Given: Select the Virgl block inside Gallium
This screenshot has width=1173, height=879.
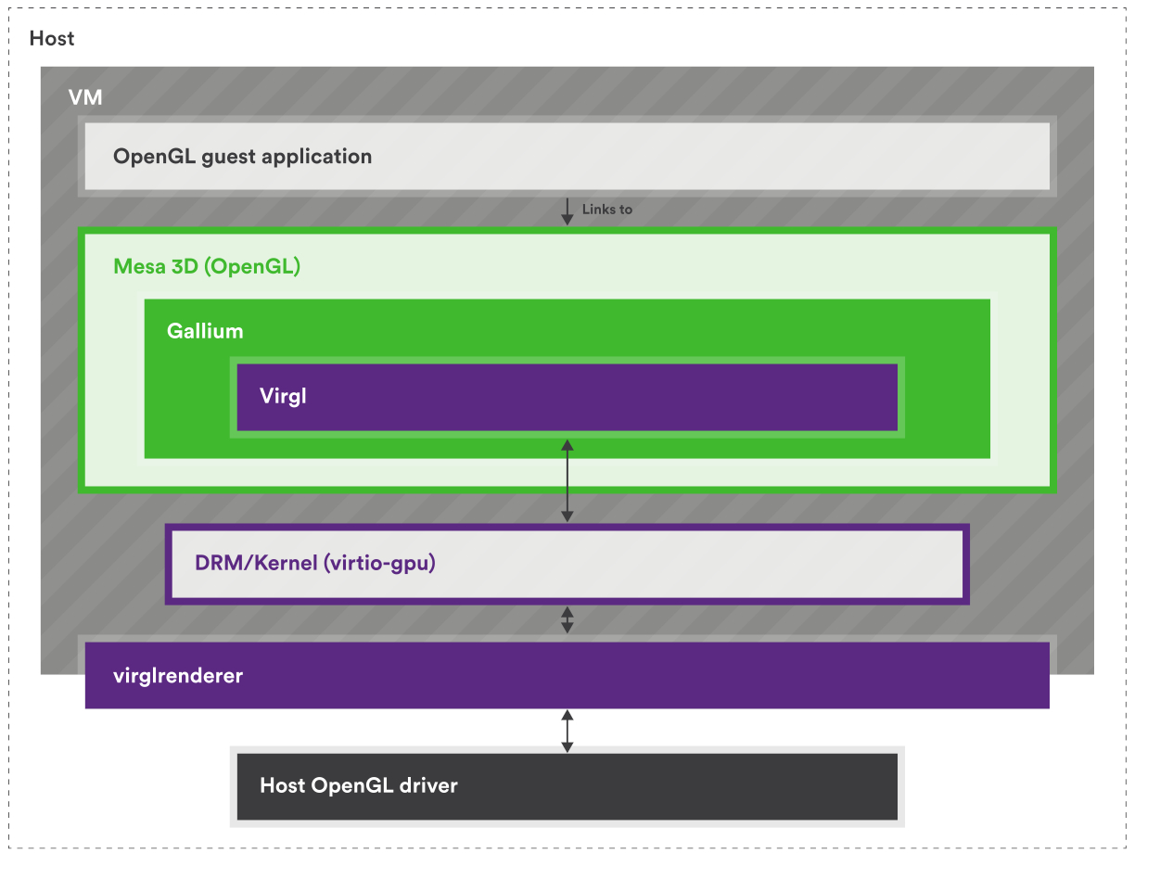Looking at the screenshot, I should pos(567,397).
